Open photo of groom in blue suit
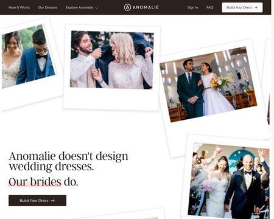Viewport: 274px width, 219px height. pyautogui.click(x=28, y=57)
